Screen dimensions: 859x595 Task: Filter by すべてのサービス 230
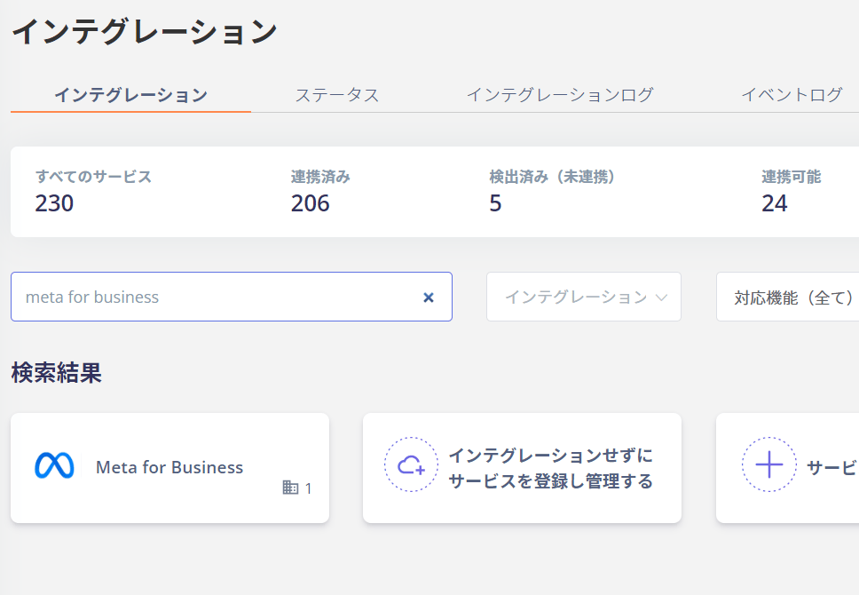tap(93, 192)
